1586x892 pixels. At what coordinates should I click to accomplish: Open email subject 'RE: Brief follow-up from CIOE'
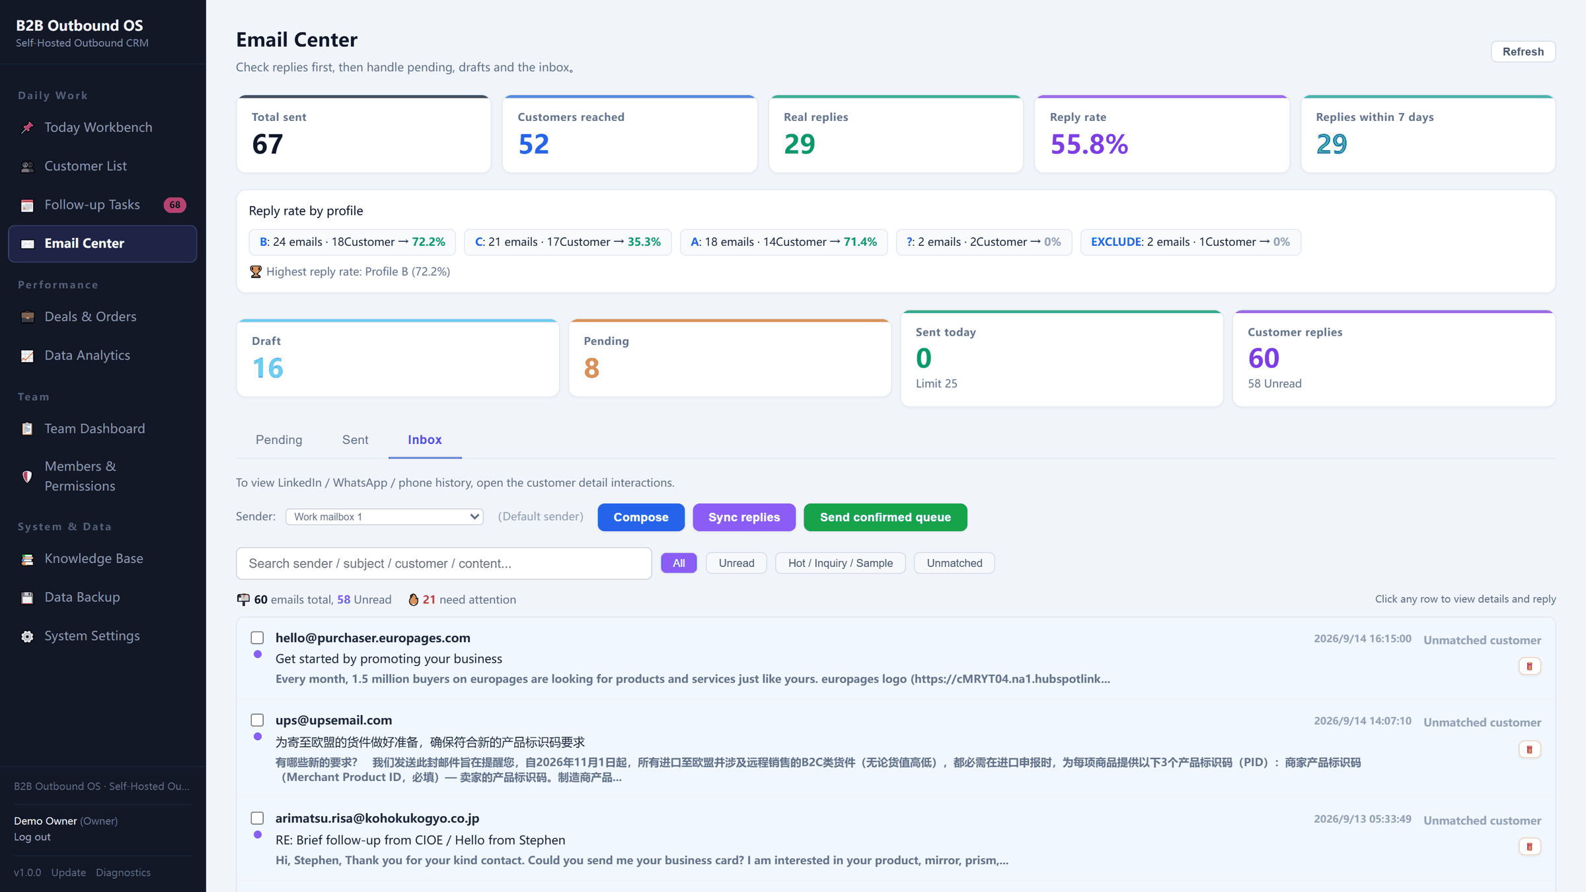click(420, 840)
